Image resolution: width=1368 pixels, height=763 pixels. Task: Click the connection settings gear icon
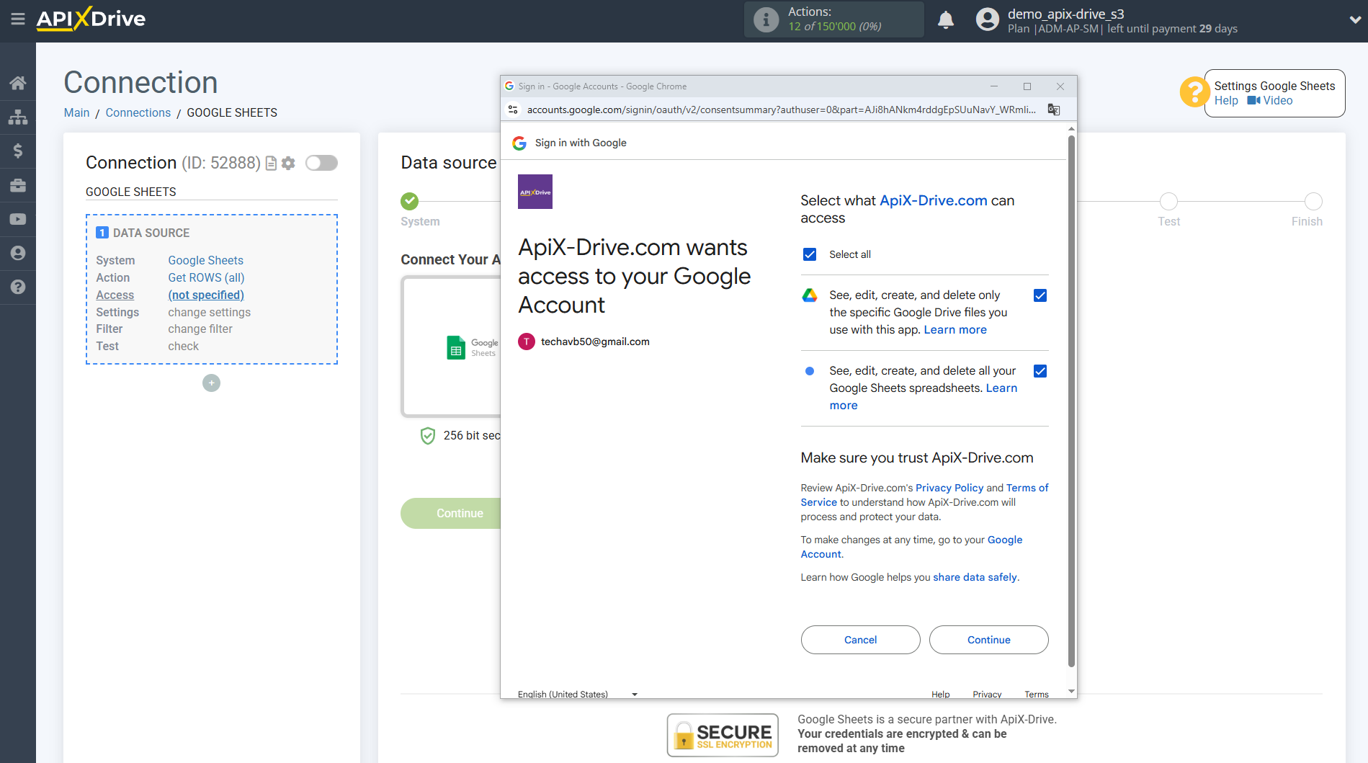coord(289,164)
